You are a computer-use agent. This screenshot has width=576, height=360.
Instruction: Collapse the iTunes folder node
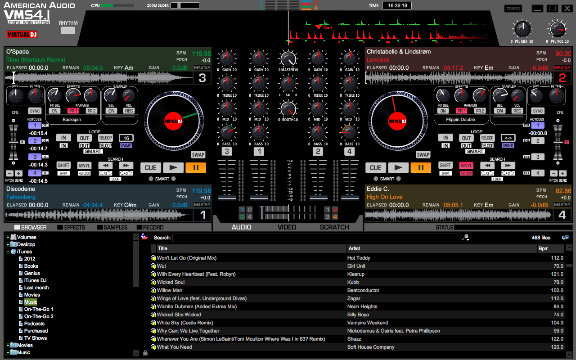(8, 252)
